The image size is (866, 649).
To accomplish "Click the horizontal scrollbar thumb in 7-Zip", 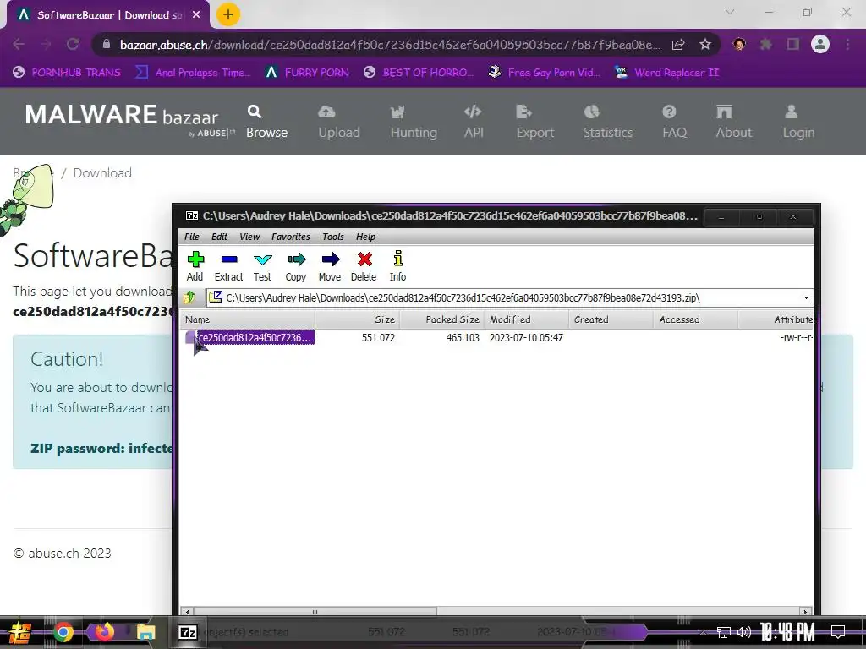I will (315, 612).
